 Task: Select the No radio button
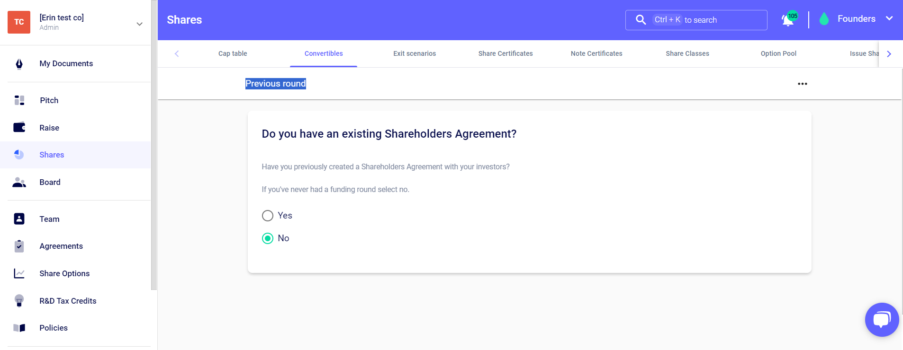coord(268,238)
